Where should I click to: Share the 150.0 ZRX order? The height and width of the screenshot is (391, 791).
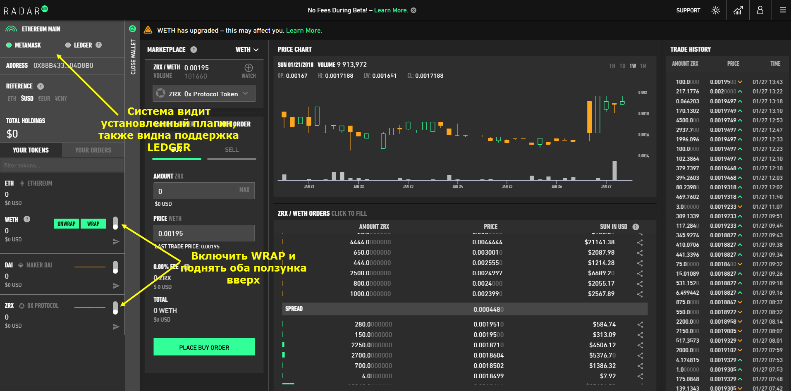pyautogui.click(x=640, y=335)
